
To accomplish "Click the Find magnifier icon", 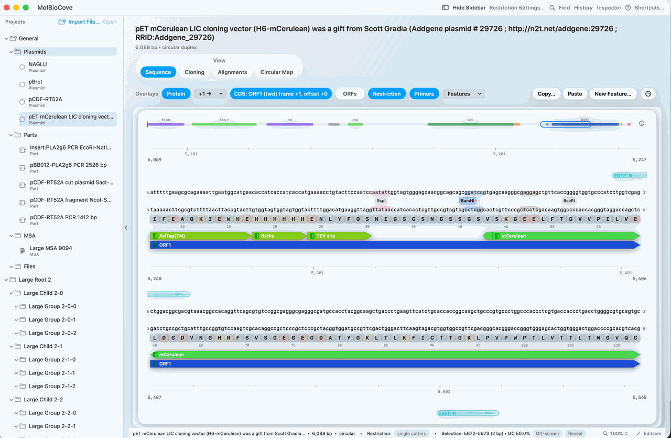I will (552, 8).
